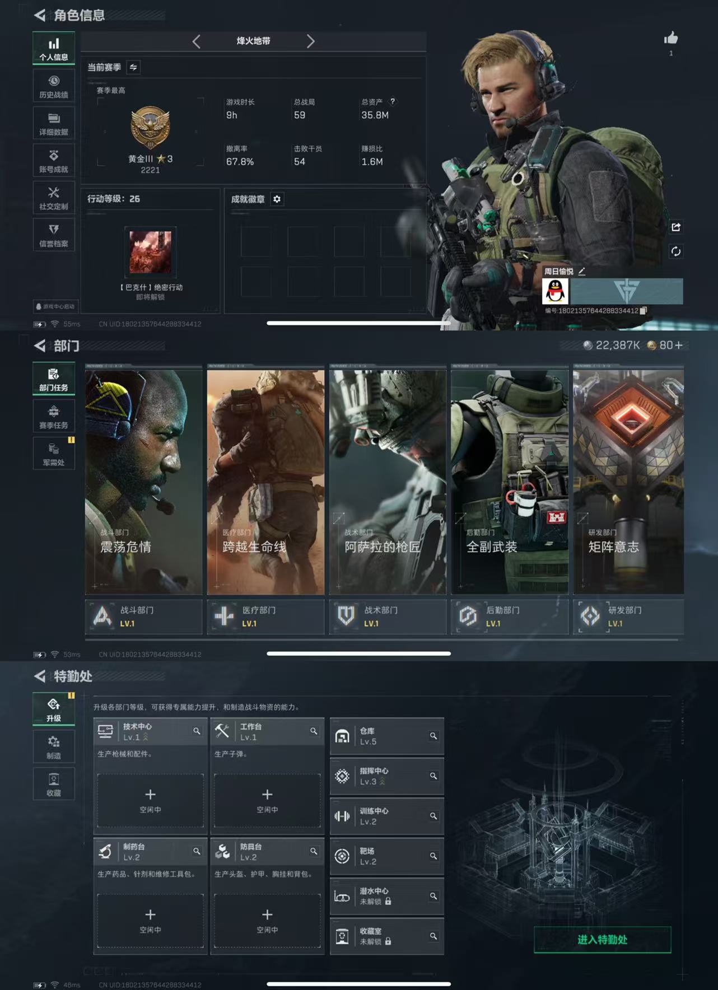Go back from 角色信息 page

pyautogui.click(x=40, y=15)
